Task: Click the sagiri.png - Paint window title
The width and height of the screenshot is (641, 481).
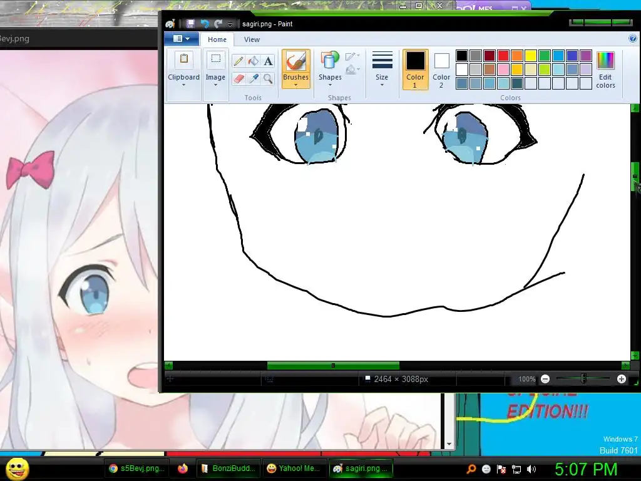Action: [267, 24]
